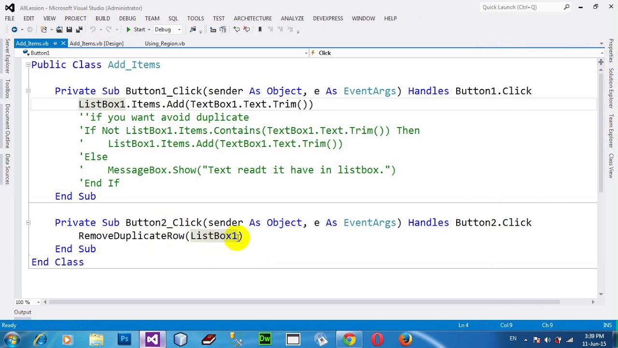Close the Add_Items.vb tab

click(x=63, y=43)
